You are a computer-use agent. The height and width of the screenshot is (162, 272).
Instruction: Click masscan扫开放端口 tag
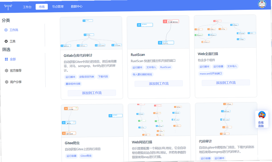click(210, 74)
